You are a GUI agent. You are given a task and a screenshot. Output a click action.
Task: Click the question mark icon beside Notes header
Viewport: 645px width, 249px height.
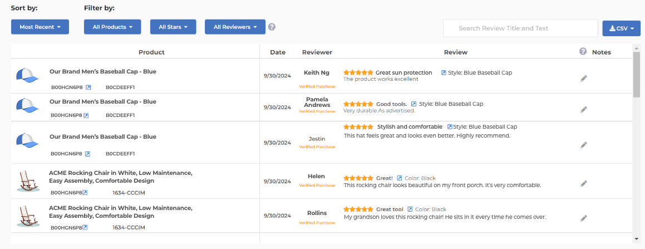tap(583, 51)
